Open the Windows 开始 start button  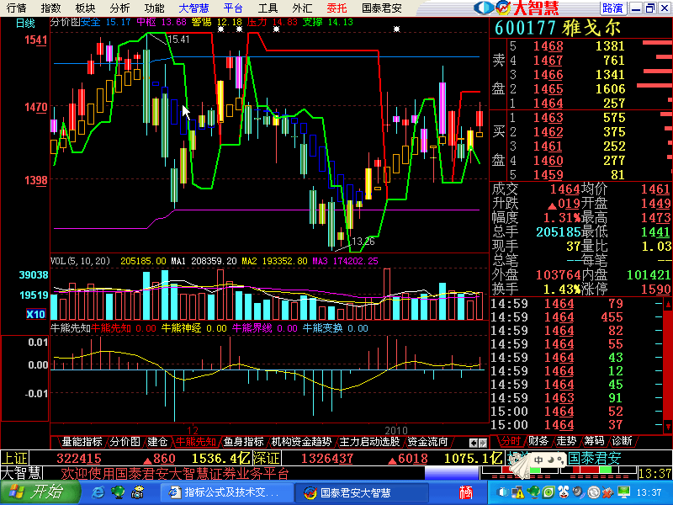34,492
